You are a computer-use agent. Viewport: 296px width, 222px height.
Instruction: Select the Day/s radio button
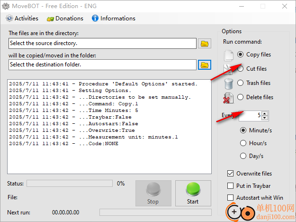point(243,156)
